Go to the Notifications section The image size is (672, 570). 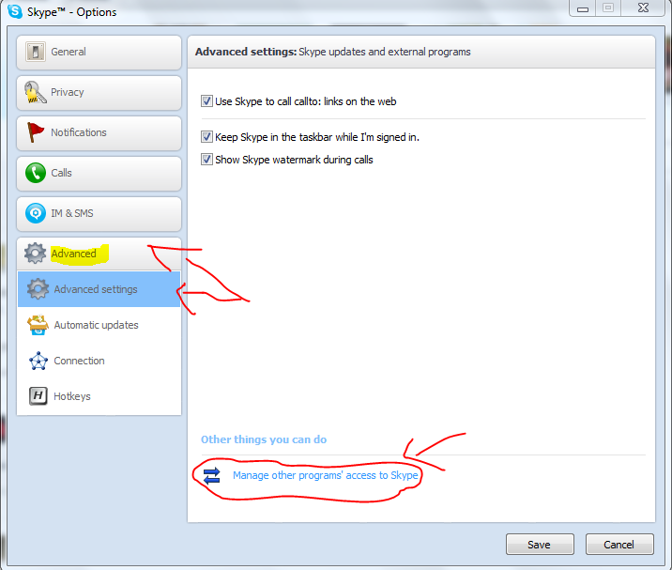pyautogui.click(x=99, y=133)
